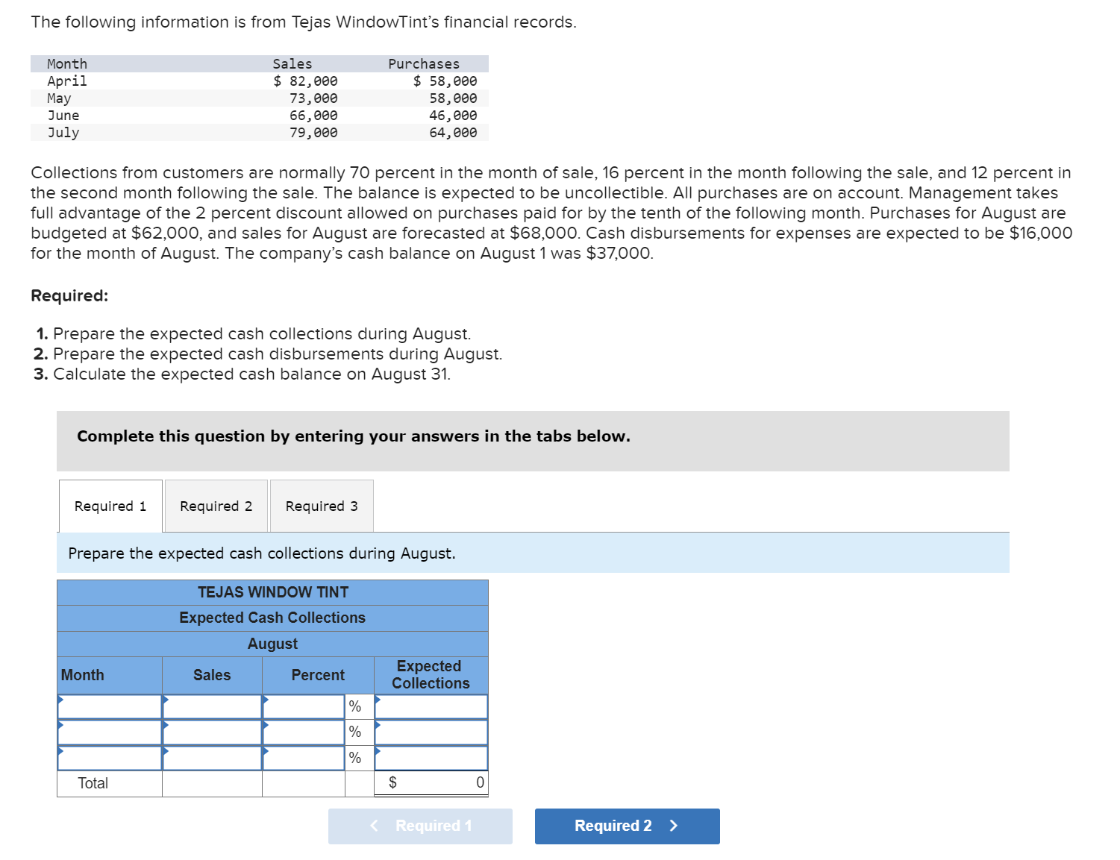Click the Expected Cash Collections heading row
Viewport: 1120px width, 860px height.
point(272,618)
